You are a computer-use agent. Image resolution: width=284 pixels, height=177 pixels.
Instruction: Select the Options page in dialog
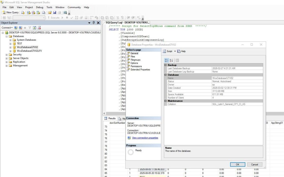(134, 63)
